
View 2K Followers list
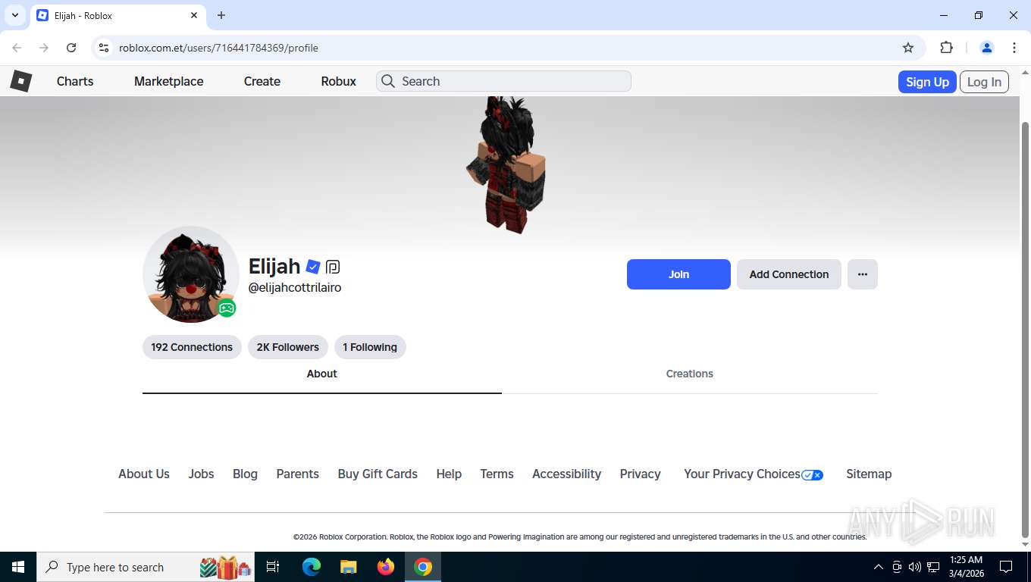coord(288,347)
